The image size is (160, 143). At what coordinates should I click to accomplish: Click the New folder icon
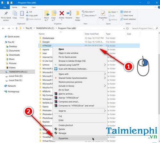click(x=78, y=13)
